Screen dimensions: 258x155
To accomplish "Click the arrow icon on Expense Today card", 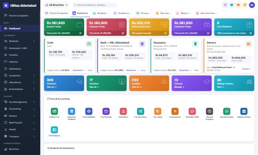I will point(123,33).
